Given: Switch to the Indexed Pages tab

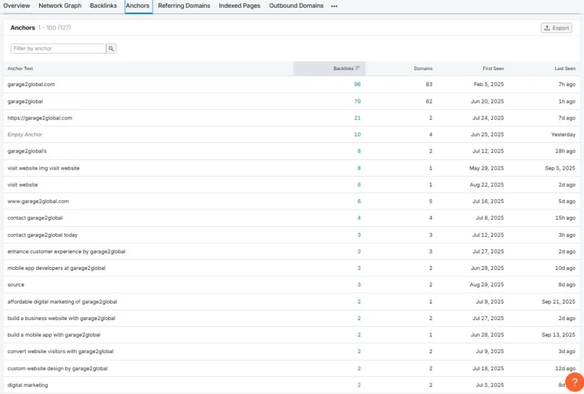Looking at the screenshot, I should coord(240,6).
